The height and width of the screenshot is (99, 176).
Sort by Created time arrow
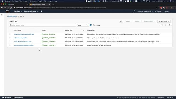point(83,30)
